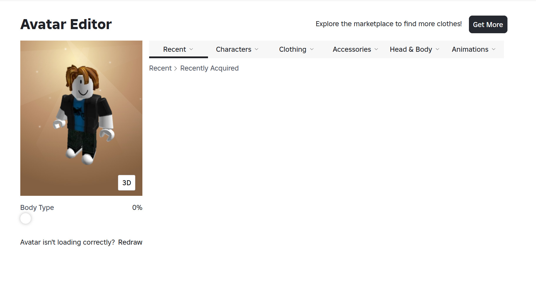Click the Avatar Editor heading

coord(66,24)
